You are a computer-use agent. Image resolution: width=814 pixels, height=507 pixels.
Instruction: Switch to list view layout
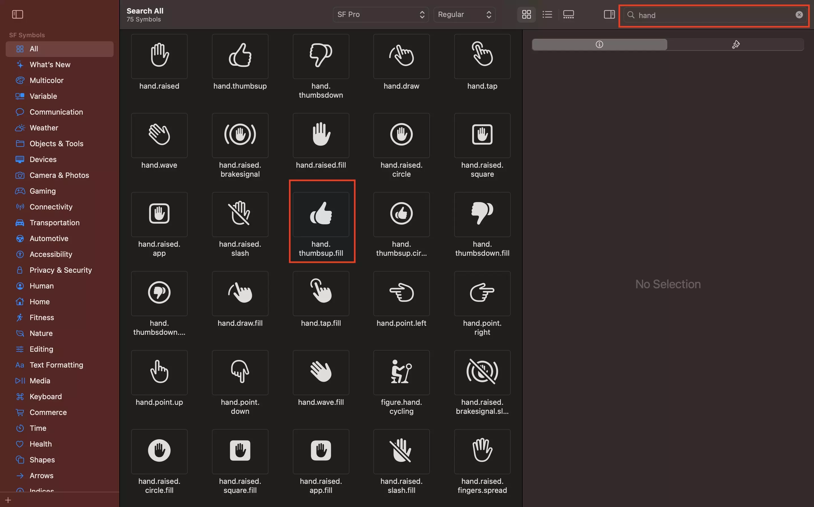[x=547, y=15]
